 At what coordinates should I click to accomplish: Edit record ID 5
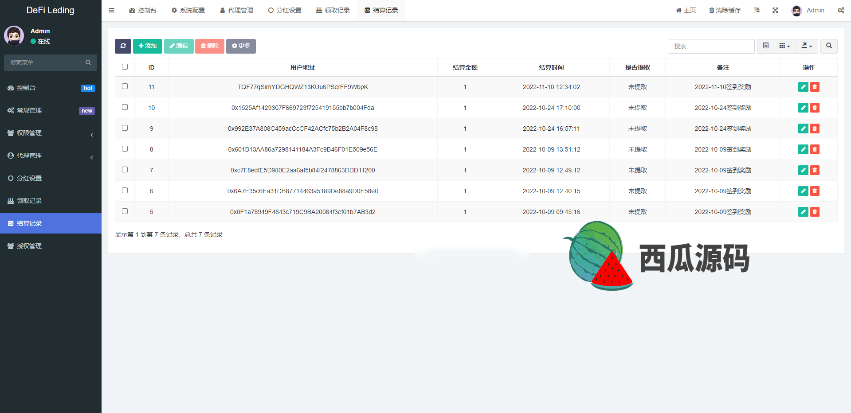(x=803, y=212)
